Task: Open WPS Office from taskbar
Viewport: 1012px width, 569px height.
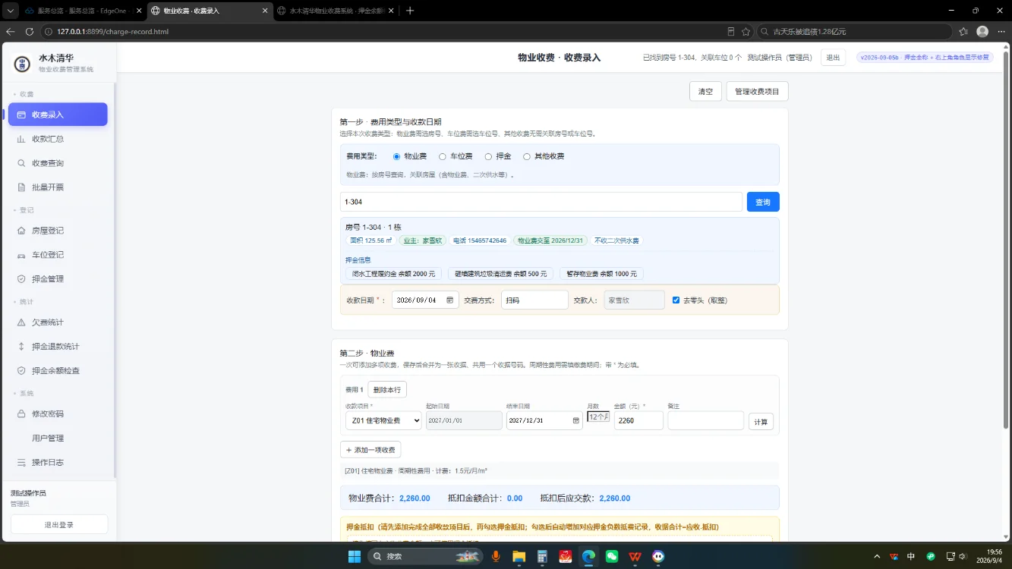Action: coord(635,556)
